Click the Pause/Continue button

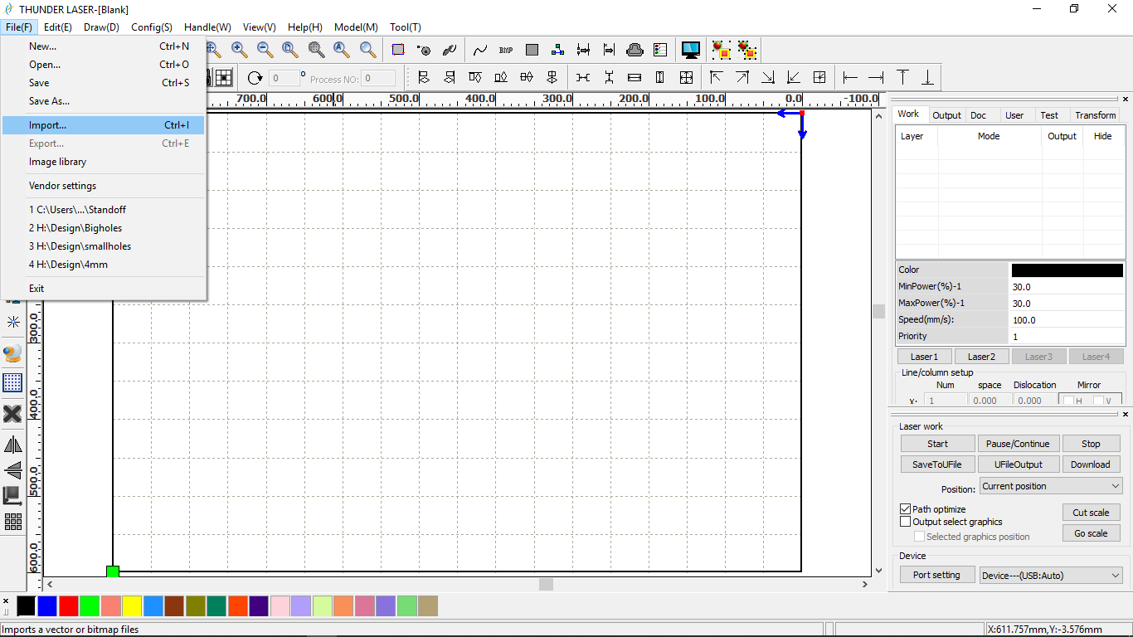point(1018,444)
